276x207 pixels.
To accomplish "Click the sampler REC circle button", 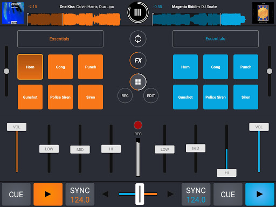I will (x=125, y=95).
